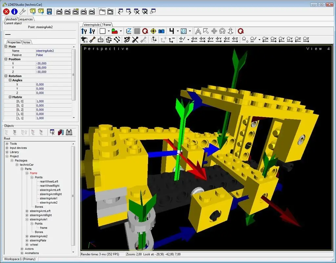Collapse the Matrix subsection
The width and height of the screenshot is (336, 263).
(x=10, y=97)
